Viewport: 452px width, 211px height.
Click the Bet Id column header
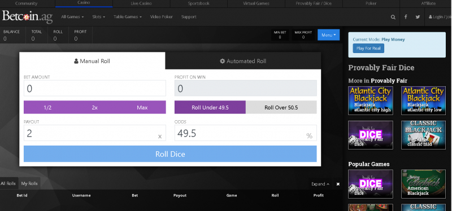point(22,195)
